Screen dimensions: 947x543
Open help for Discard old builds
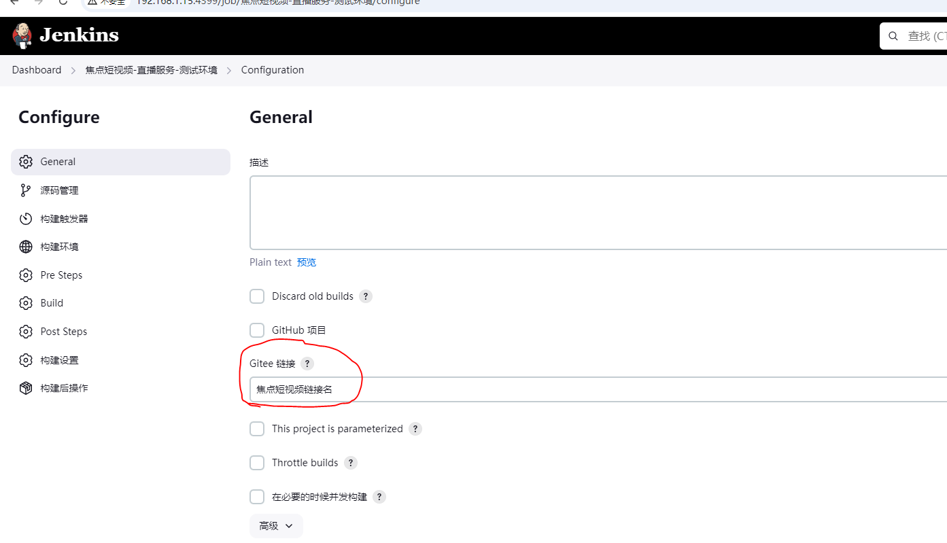click(366, 296)
